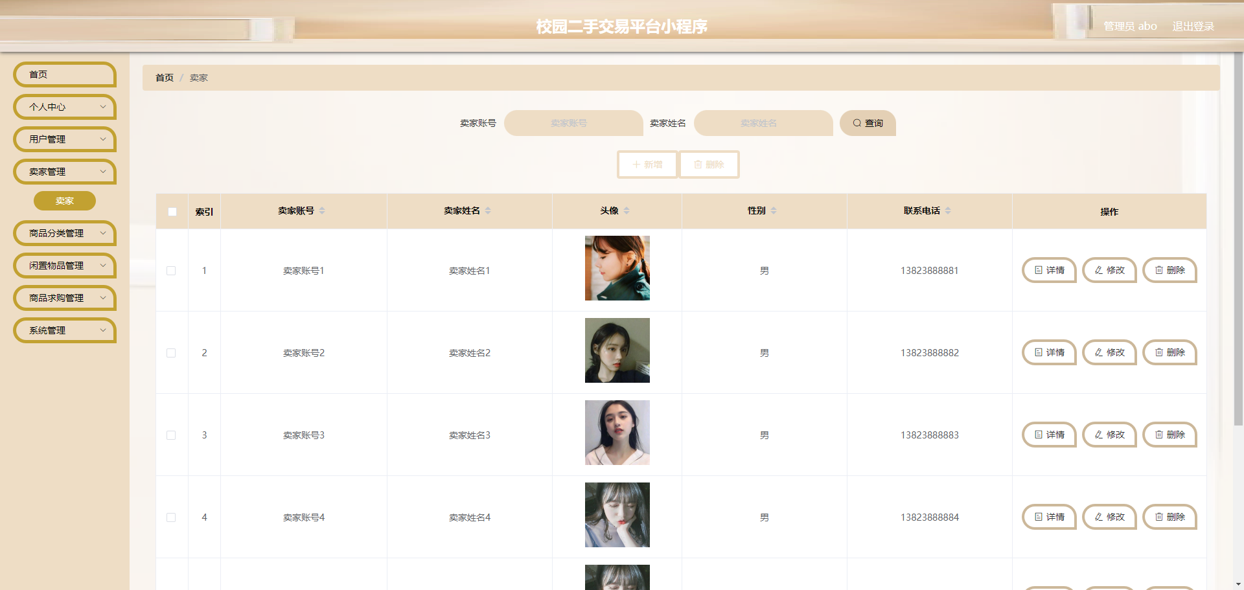Click the 退出登录 link
Viewport: 1244px width, 590px height.
(x=1193, y=27)
